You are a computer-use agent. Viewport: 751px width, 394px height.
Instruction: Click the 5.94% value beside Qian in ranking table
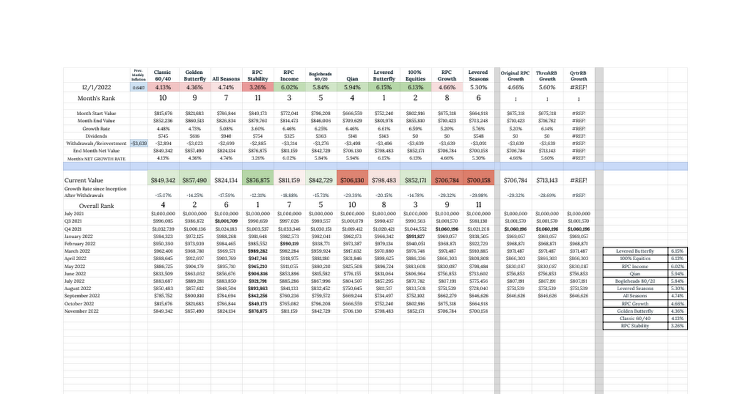[678, 273]
